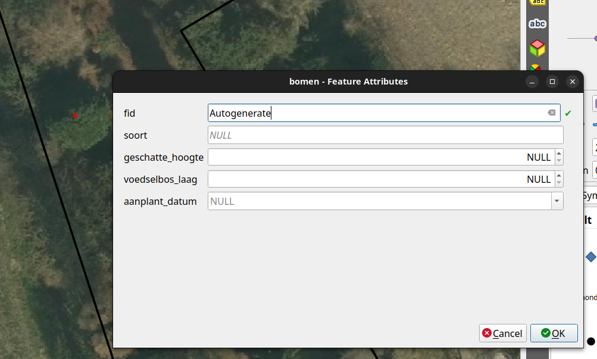Select the blue diamond marker symbol

click(590, 257)
